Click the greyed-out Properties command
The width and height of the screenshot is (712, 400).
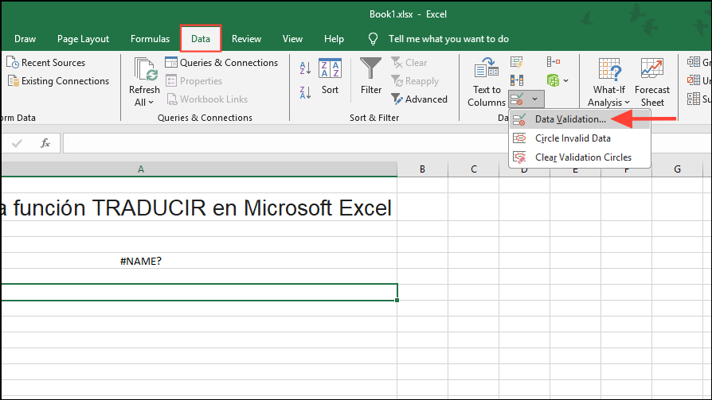coord(194,81)
